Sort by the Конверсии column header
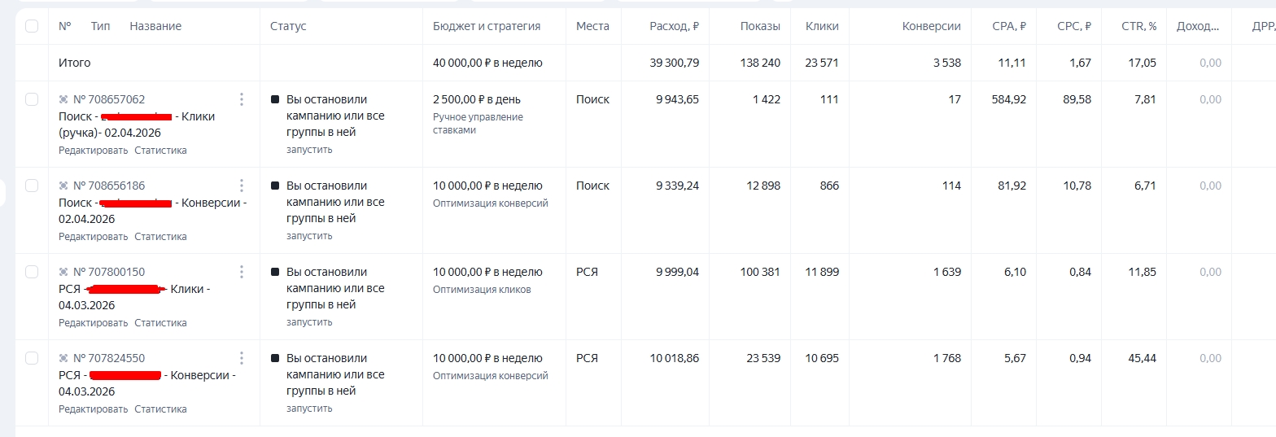Viewport: 1276px width, 437px height. pyautogui.click(x=932, y=26)
